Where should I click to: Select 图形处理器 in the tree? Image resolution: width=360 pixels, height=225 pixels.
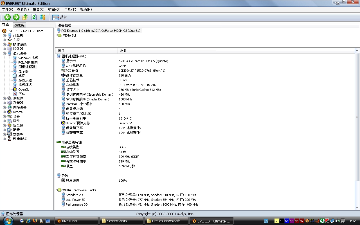27,67
